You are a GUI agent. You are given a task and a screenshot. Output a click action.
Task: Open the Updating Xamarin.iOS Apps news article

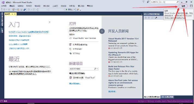123,54
